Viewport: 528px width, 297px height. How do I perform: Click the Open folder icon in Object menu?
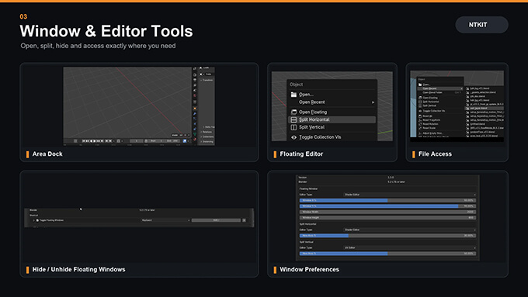click(x=294, y=95)
